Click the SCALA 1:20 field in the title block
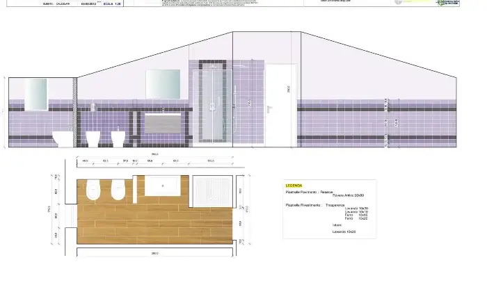The width and height of the screenshot is (487, 292). click(112, 3)
